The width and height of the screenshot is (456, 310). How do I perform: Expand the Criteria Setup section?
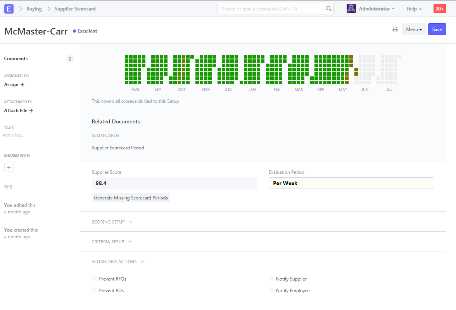(112, 242)
